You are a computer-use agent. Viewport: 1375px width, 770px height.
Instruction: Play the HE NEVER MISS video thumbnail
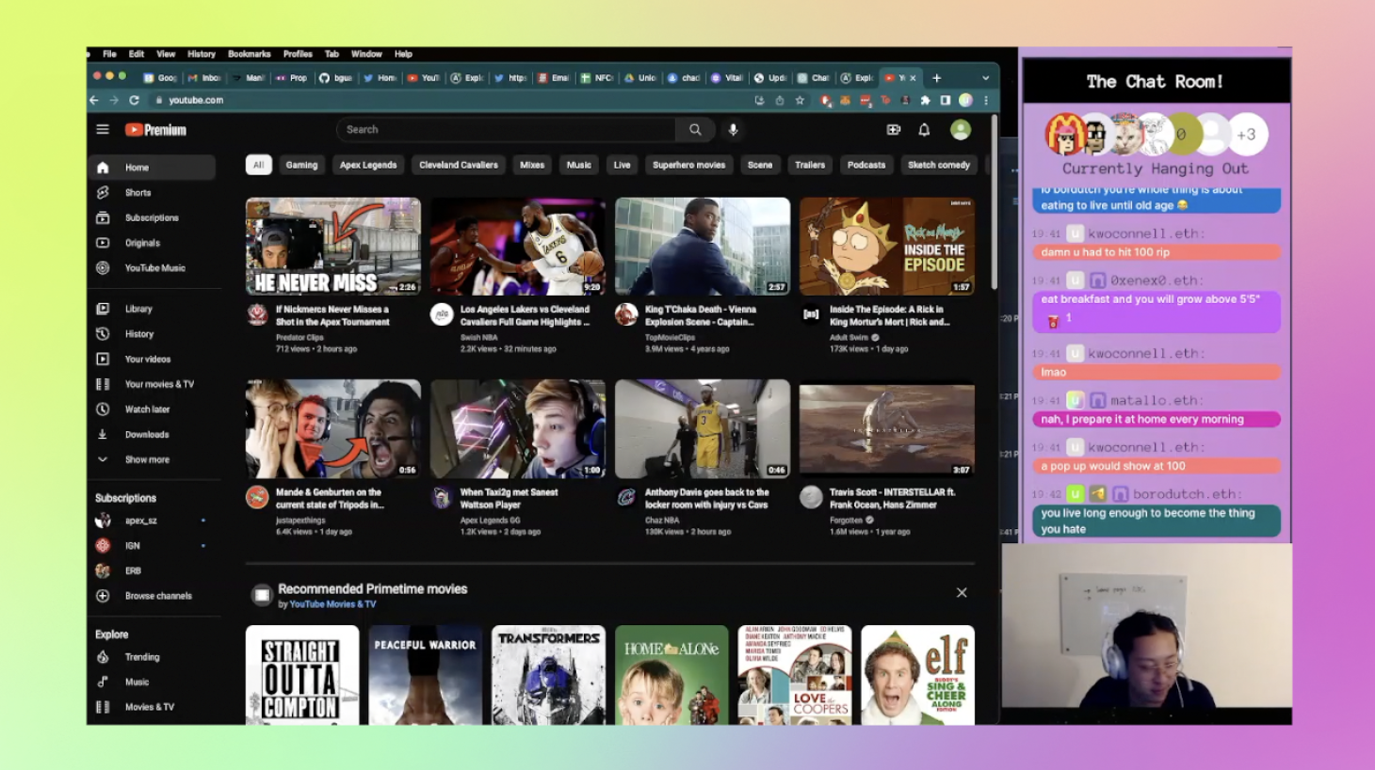tap(333, 247)
